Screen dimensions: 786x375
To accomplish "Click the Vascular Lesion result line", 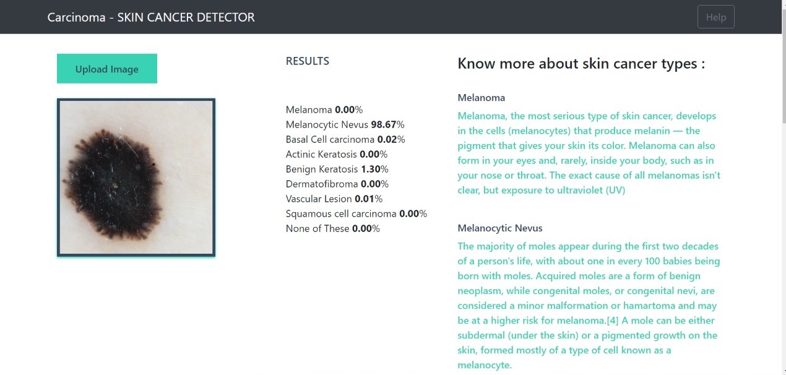I will coord(334,199).
